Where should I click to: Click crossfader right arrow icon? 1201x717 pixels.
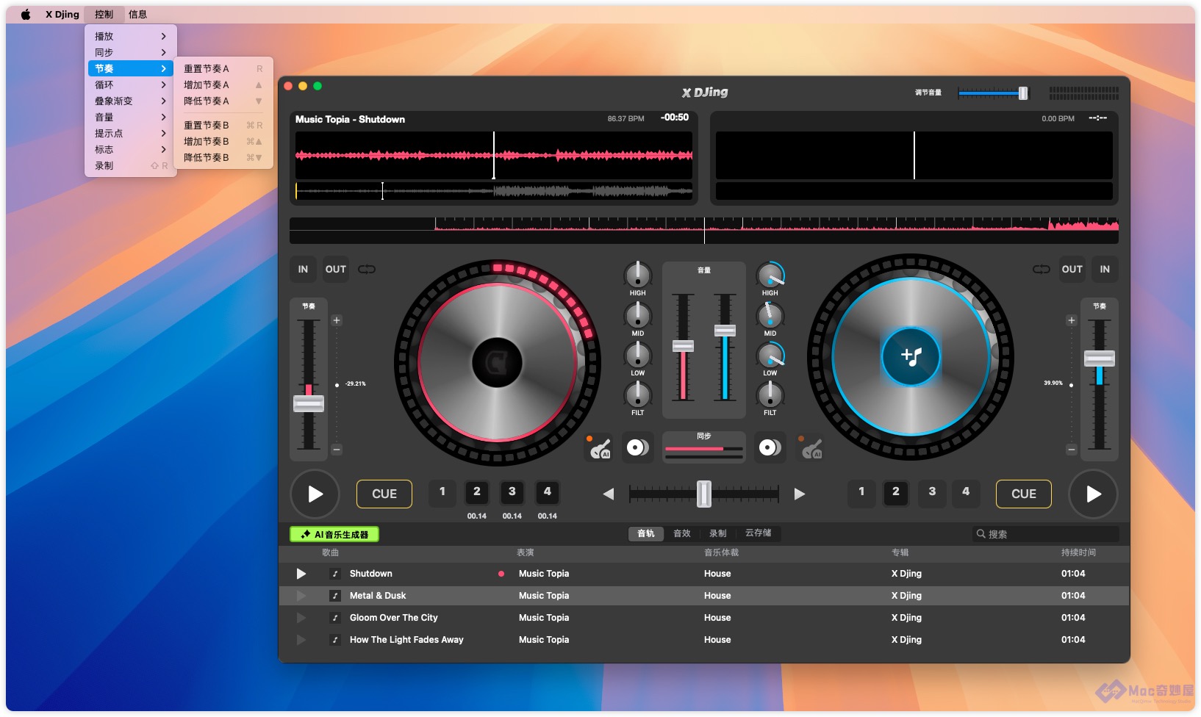(x=800, y=494)
